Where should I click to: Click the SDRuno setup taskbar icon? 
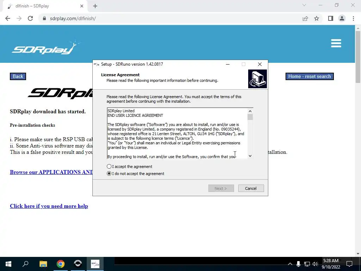(x=95, y=264)
